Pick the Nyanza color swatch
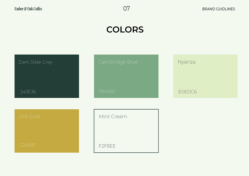 pyautogui.click(x=205, y=76)
